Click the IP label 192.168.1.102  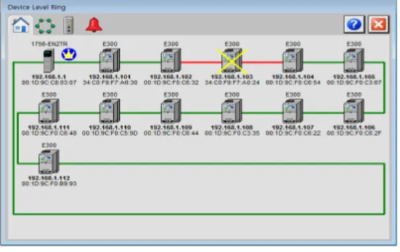pyautogui.click(x=171, y=77)
